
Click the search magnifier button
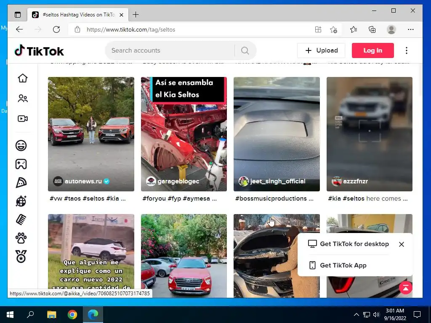click(245, 50)
